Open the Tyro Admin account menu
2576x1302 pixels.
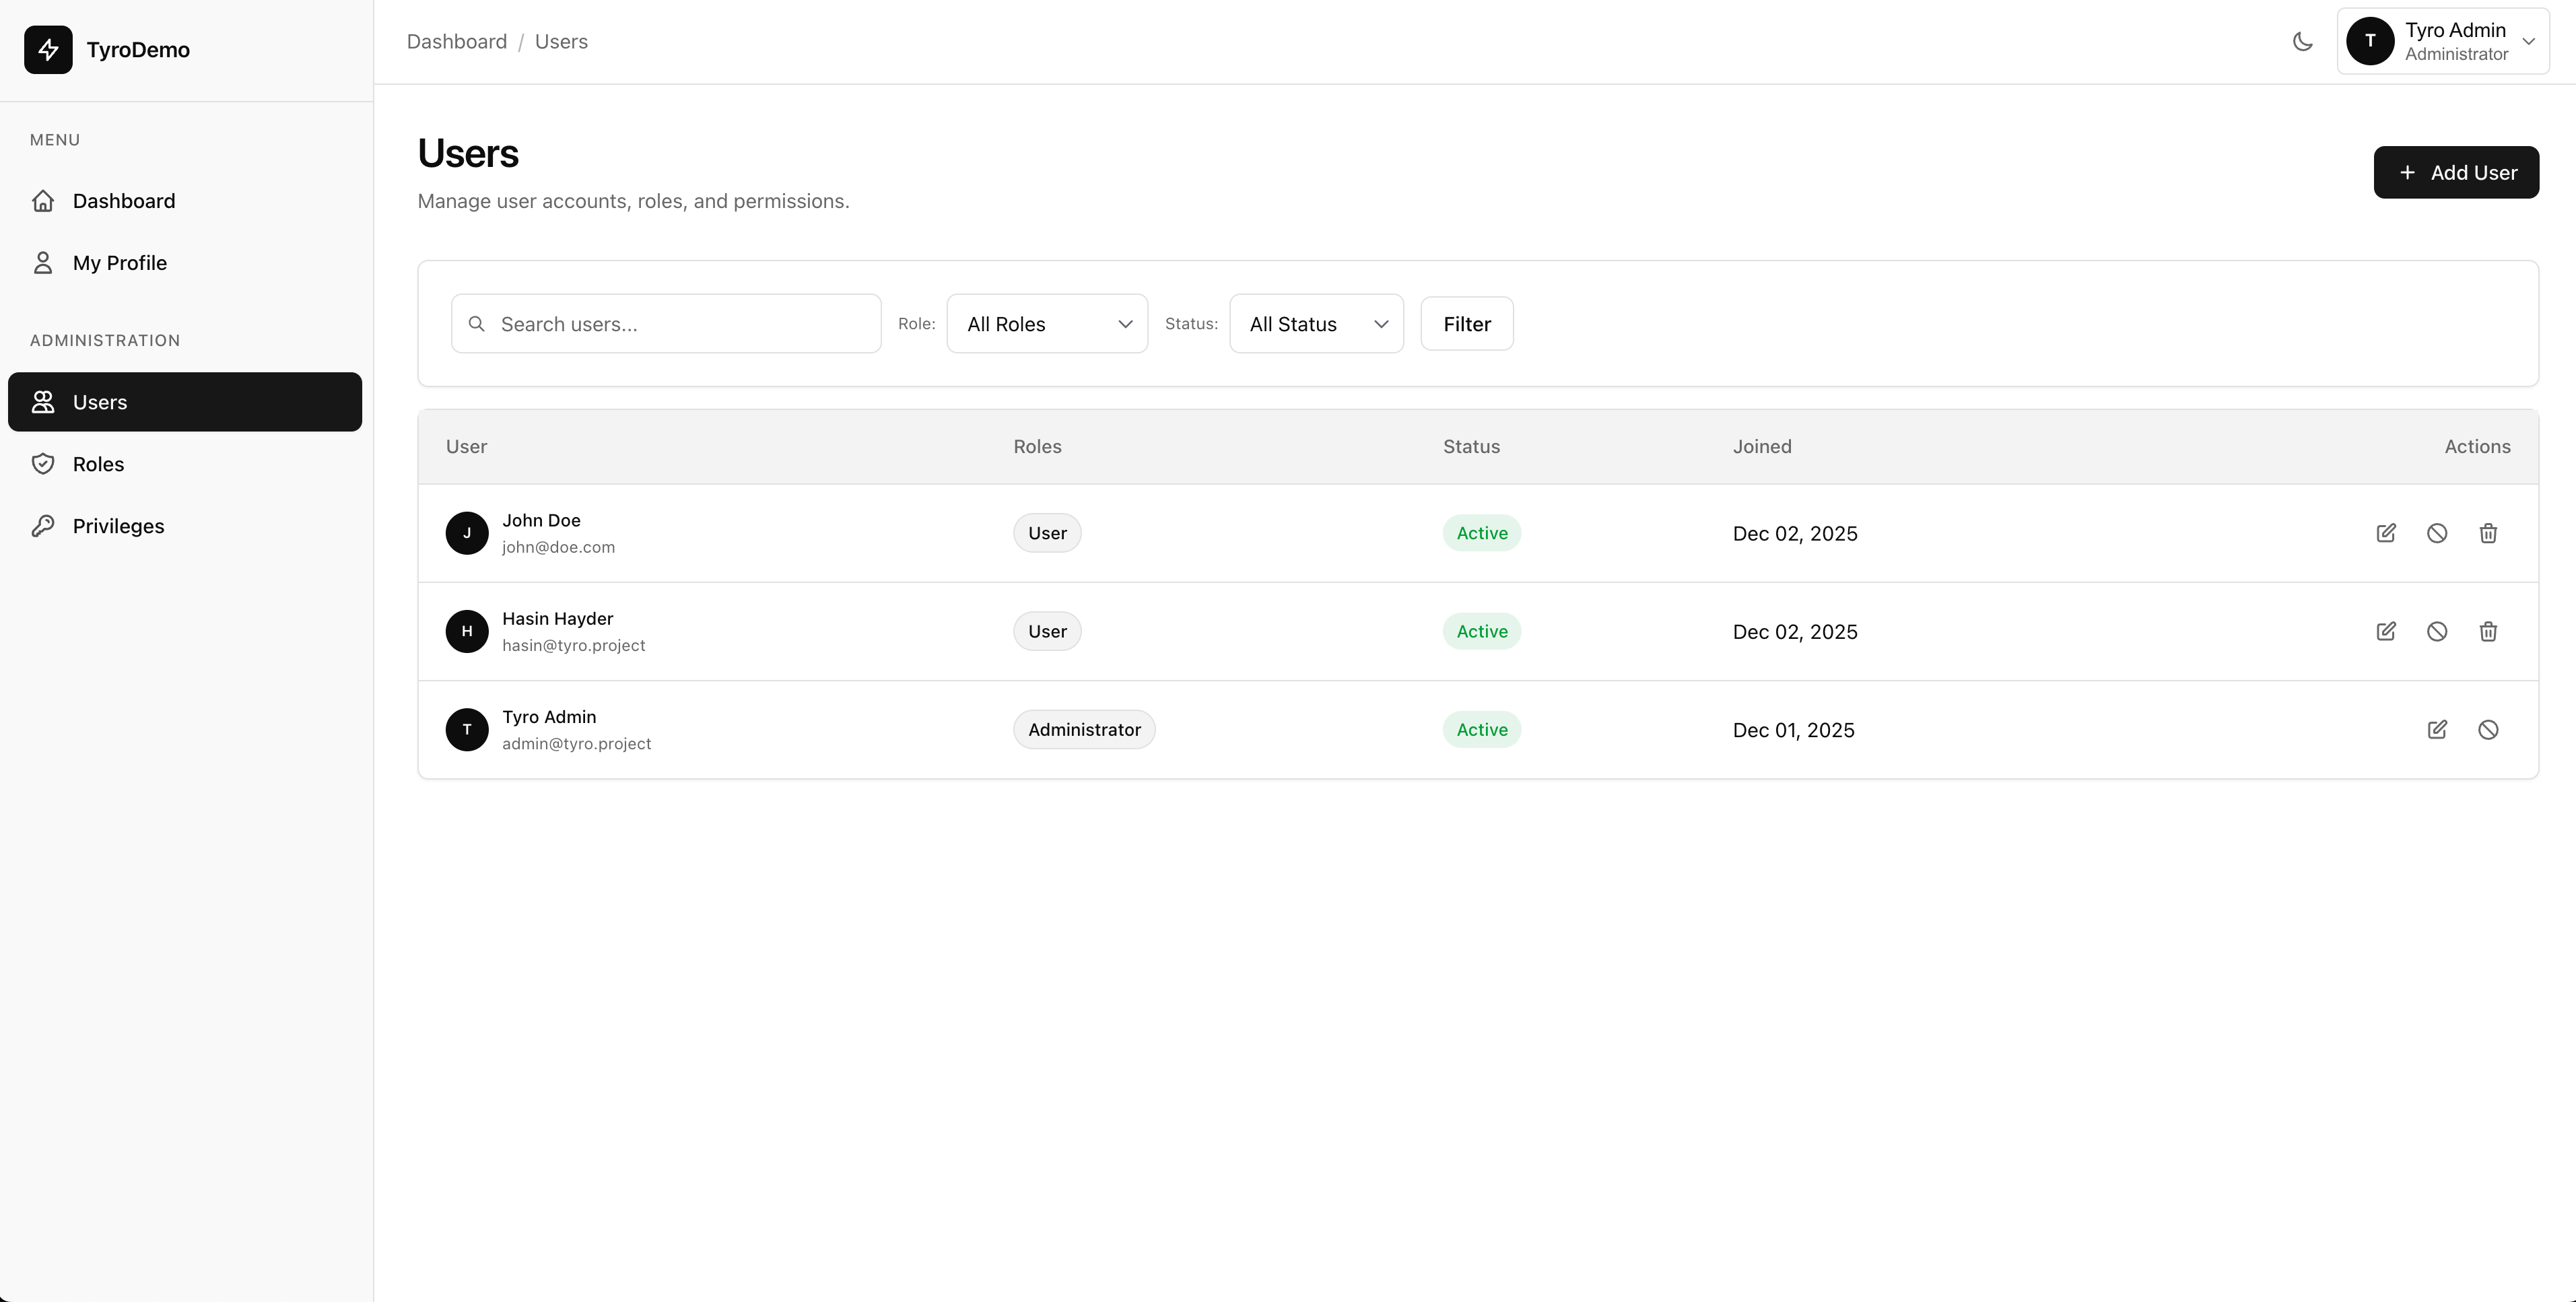(x=2443, y=42)
